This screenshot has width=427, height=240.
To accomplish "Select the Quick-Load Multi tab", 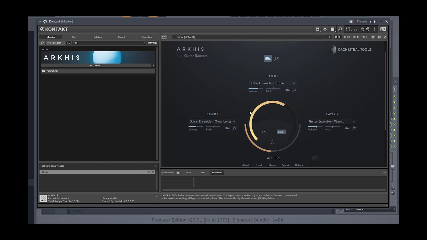I will point(188,173).
